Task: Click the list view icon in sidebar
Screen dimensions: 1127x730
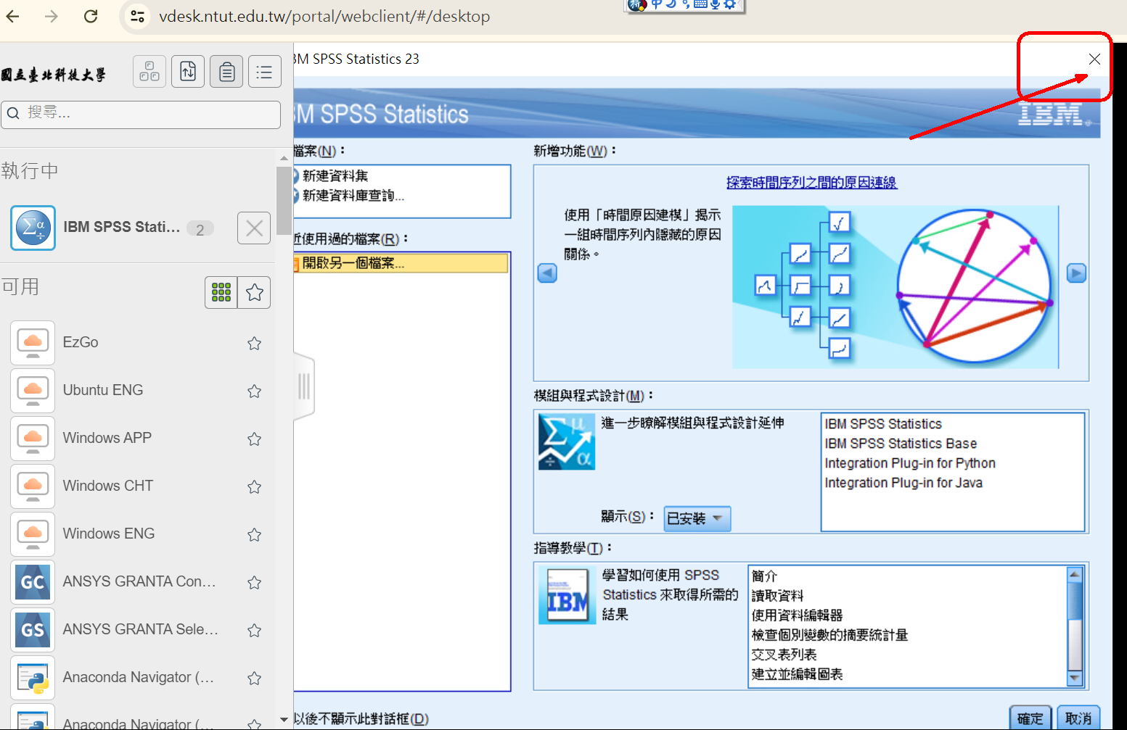Action: [264, 72]
